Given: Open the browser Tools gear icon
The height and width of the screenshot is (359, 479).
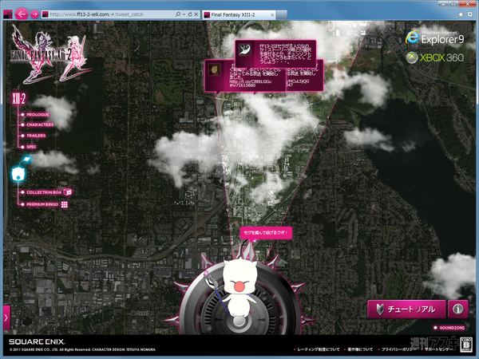Looking at the screenshot, I should pyautogui.click(x=470, y=14).
